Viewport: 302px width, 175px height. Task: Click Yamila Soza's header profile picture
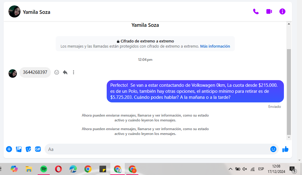coord(14,12)
